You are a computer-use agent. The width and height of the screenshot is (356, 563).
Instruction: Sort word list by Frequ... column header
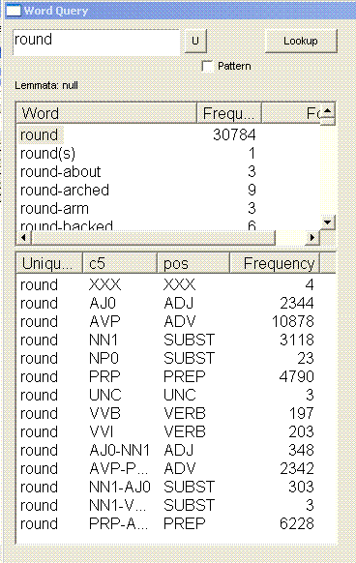(x=229, y=113)
